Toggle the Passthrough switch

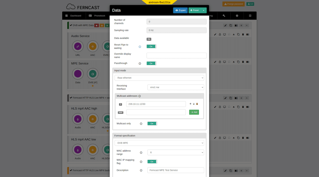pyautogui.click(x=151, y=64)
